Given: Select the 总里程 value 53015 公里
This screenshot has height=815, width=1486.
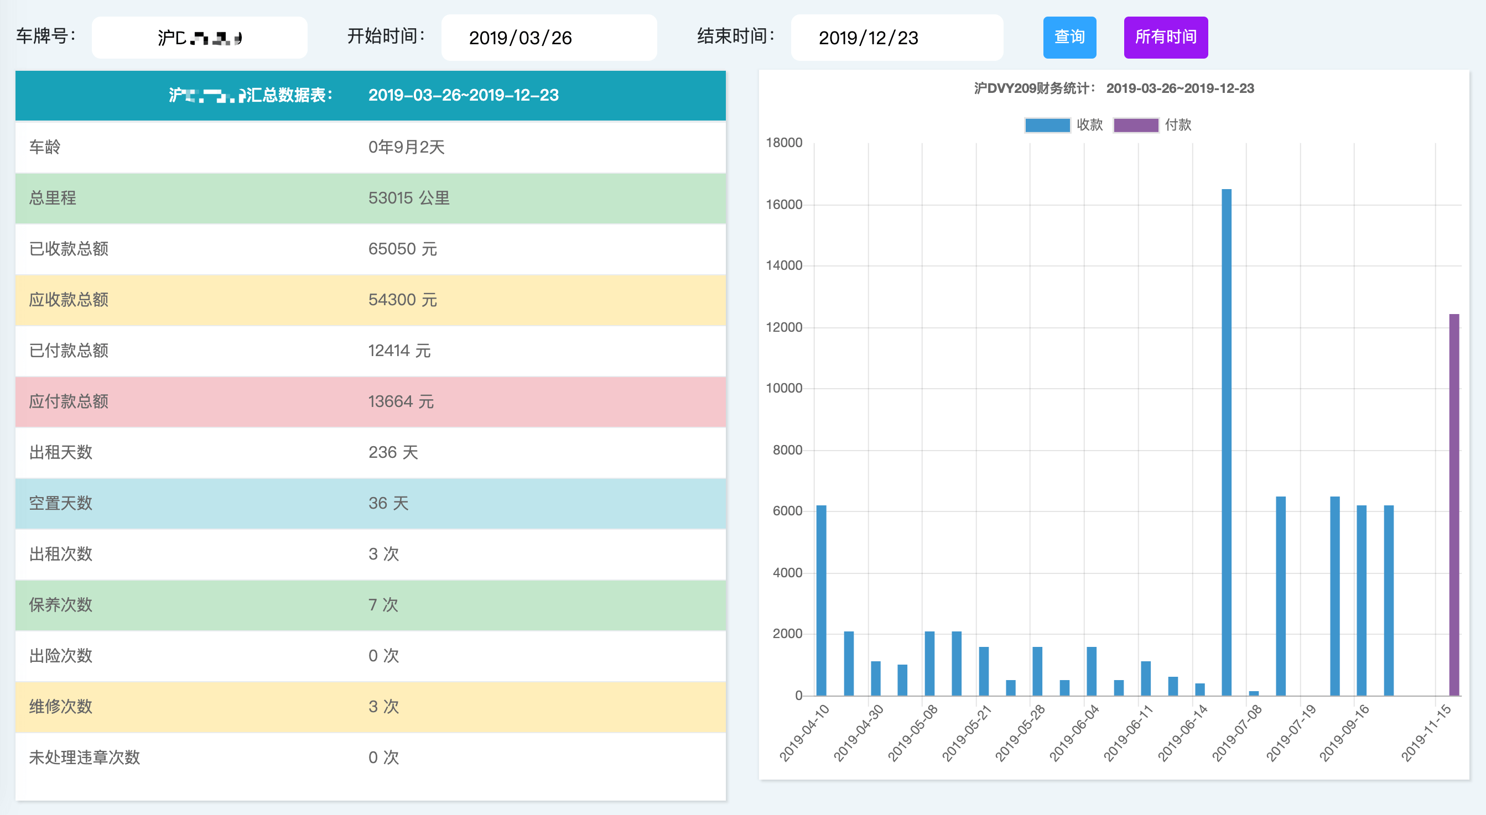Looking at the screenshot, I should [409, 198].
